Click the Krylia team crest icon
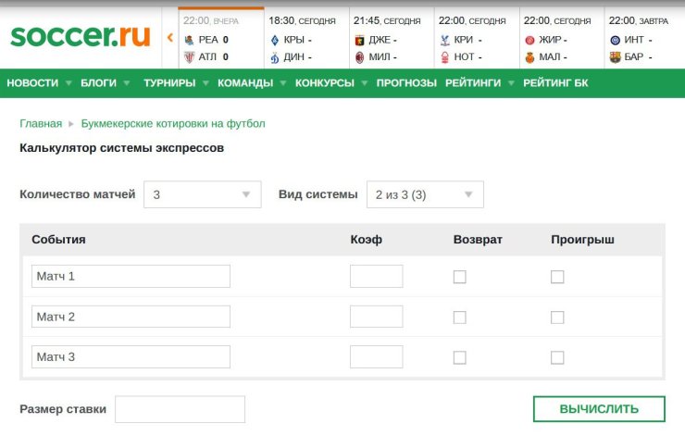Screen dimensions: 685x448 click(x=274, y=40)
